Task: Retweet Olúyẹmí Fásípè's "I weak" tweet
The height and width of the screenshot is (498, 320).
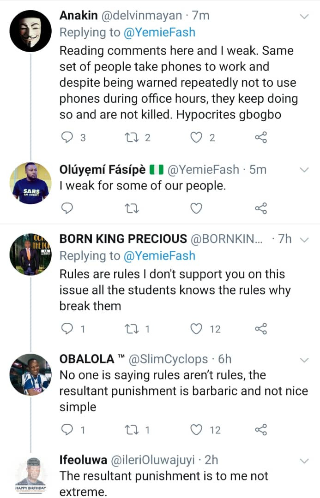Action: [132, 208]
